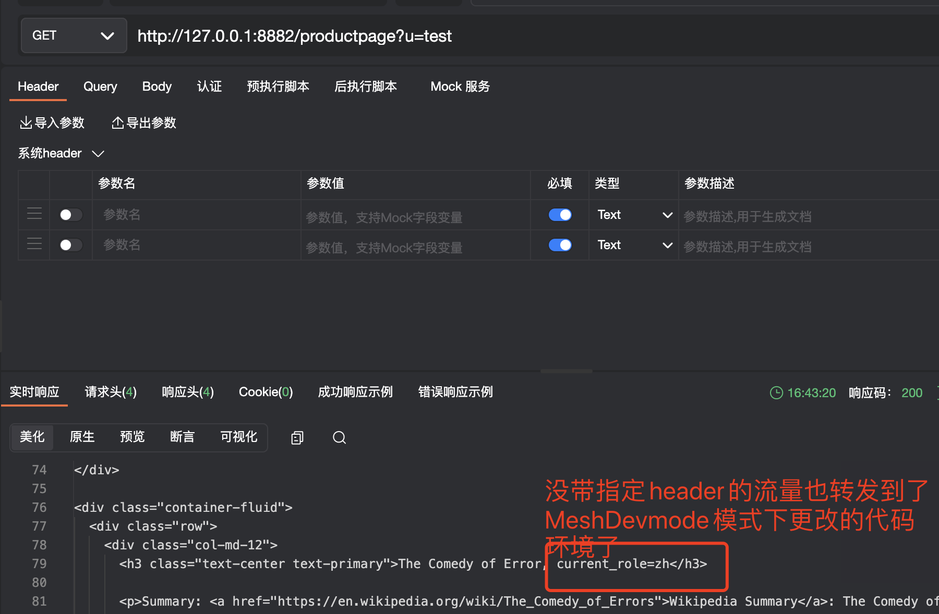Disable the 必填 toggle in the first row
This screenshot has width=939, height=614.
[x=560, y=214]
